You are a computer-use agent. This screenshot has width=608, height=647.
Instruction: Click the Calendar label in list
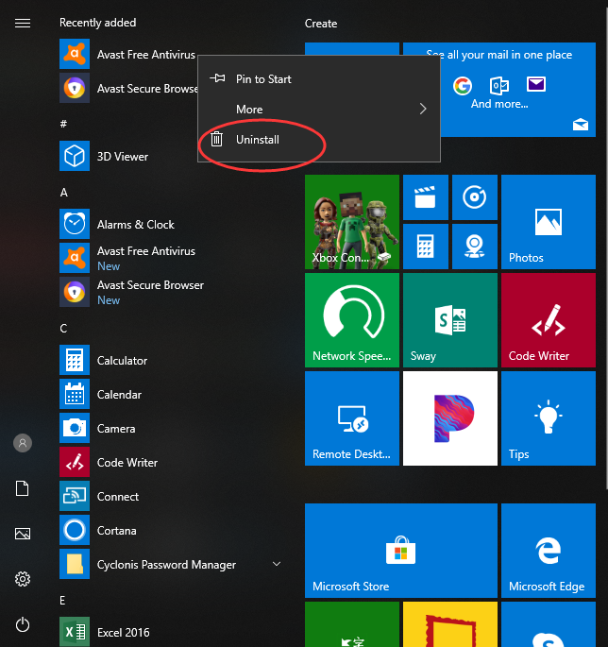coord(119,395)
